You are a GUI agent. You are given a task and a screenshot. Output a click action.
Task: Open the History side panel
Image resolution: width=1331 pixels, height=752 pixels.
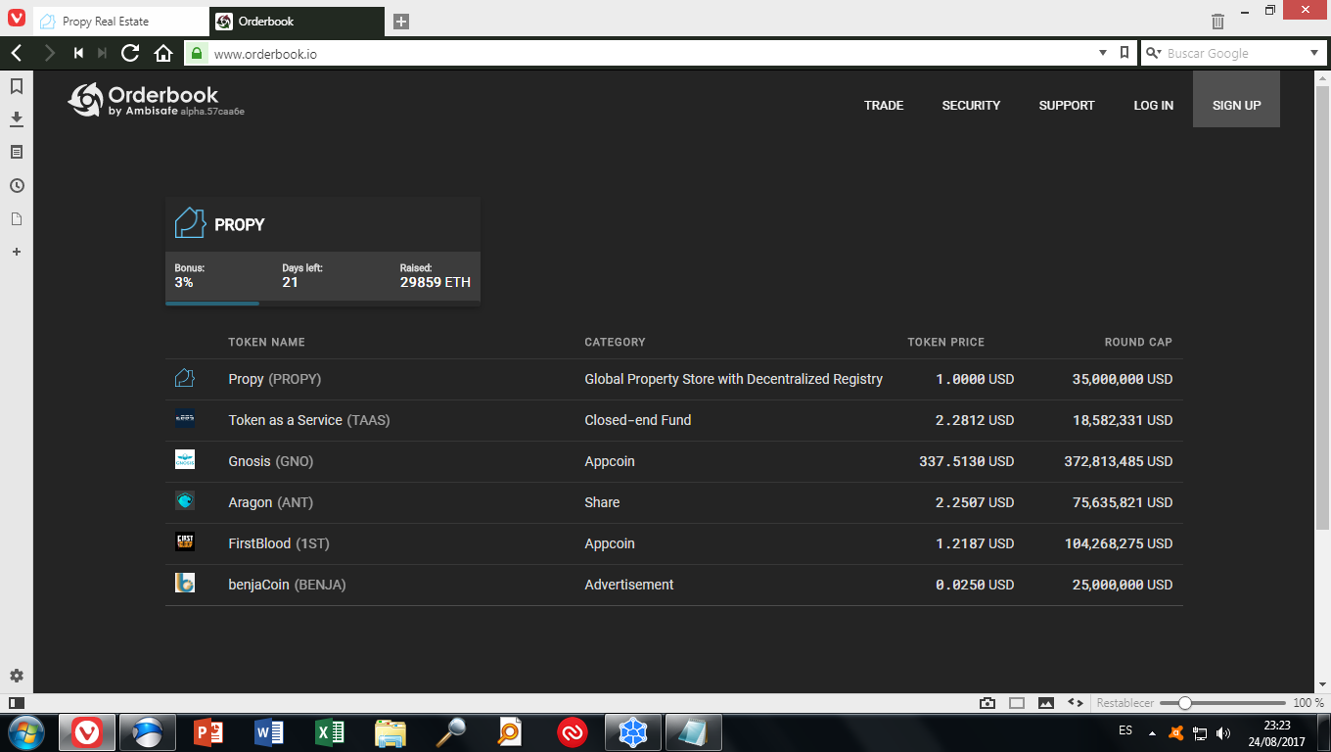[x=17, y=185]
